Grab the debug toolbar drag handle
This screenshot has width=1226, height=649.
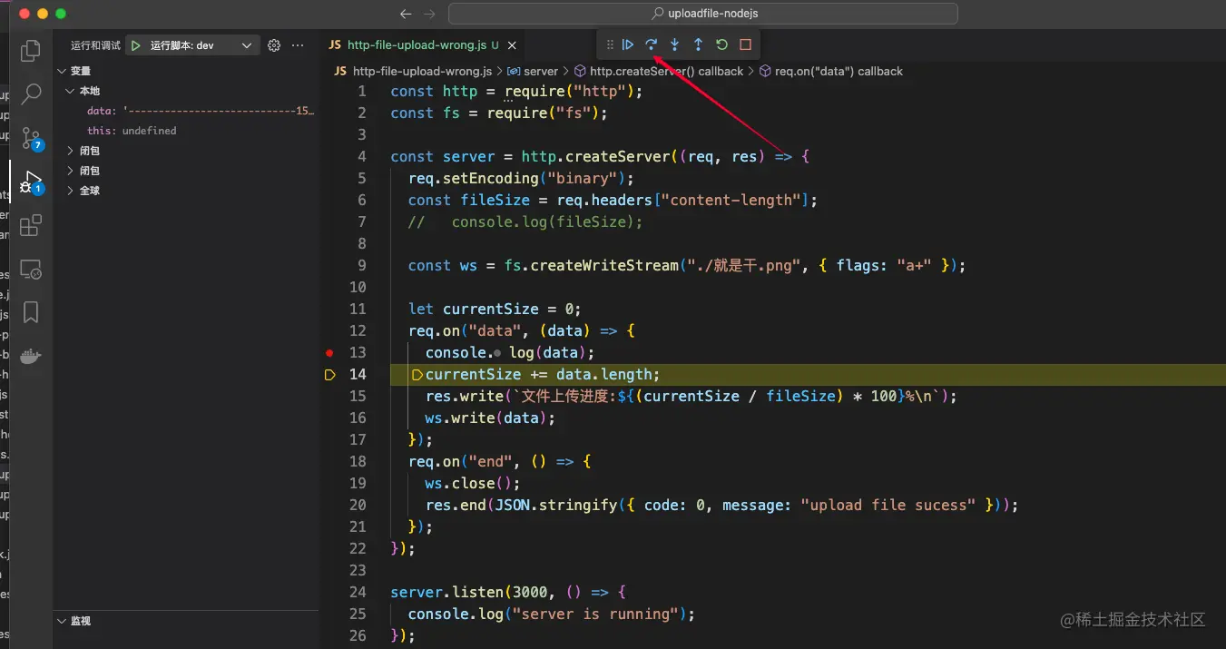tap(609, 44)
